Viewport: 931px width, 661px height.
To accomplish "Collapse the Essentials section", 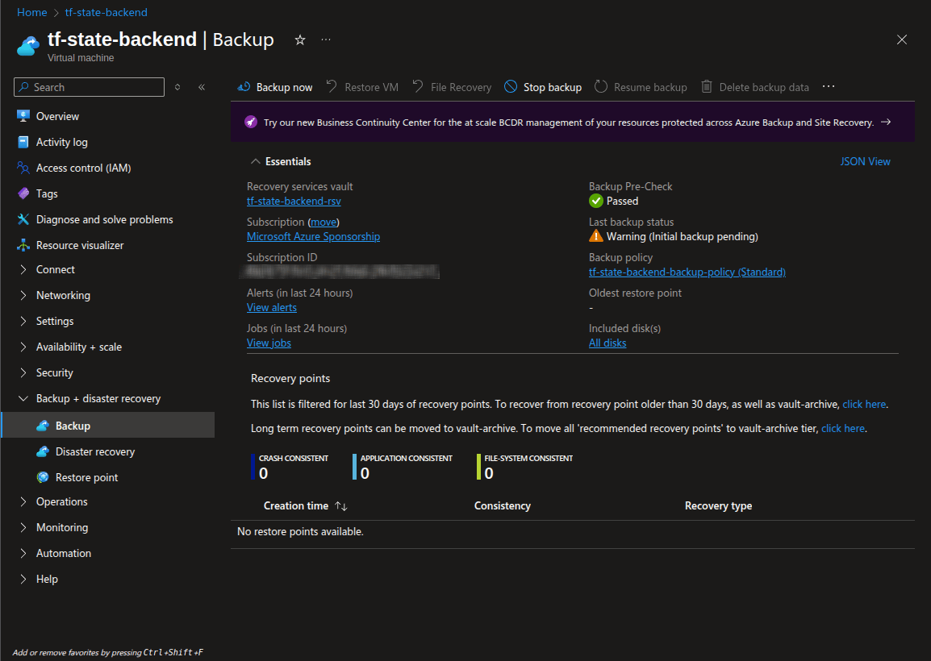I will pos(256,161).
